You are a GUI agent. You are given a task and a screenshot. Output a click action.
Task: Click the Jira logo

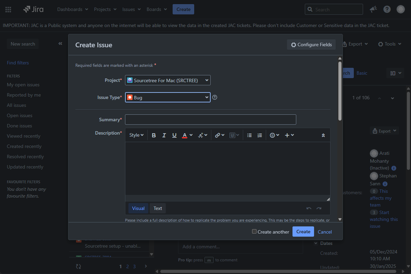pos(33,9)
